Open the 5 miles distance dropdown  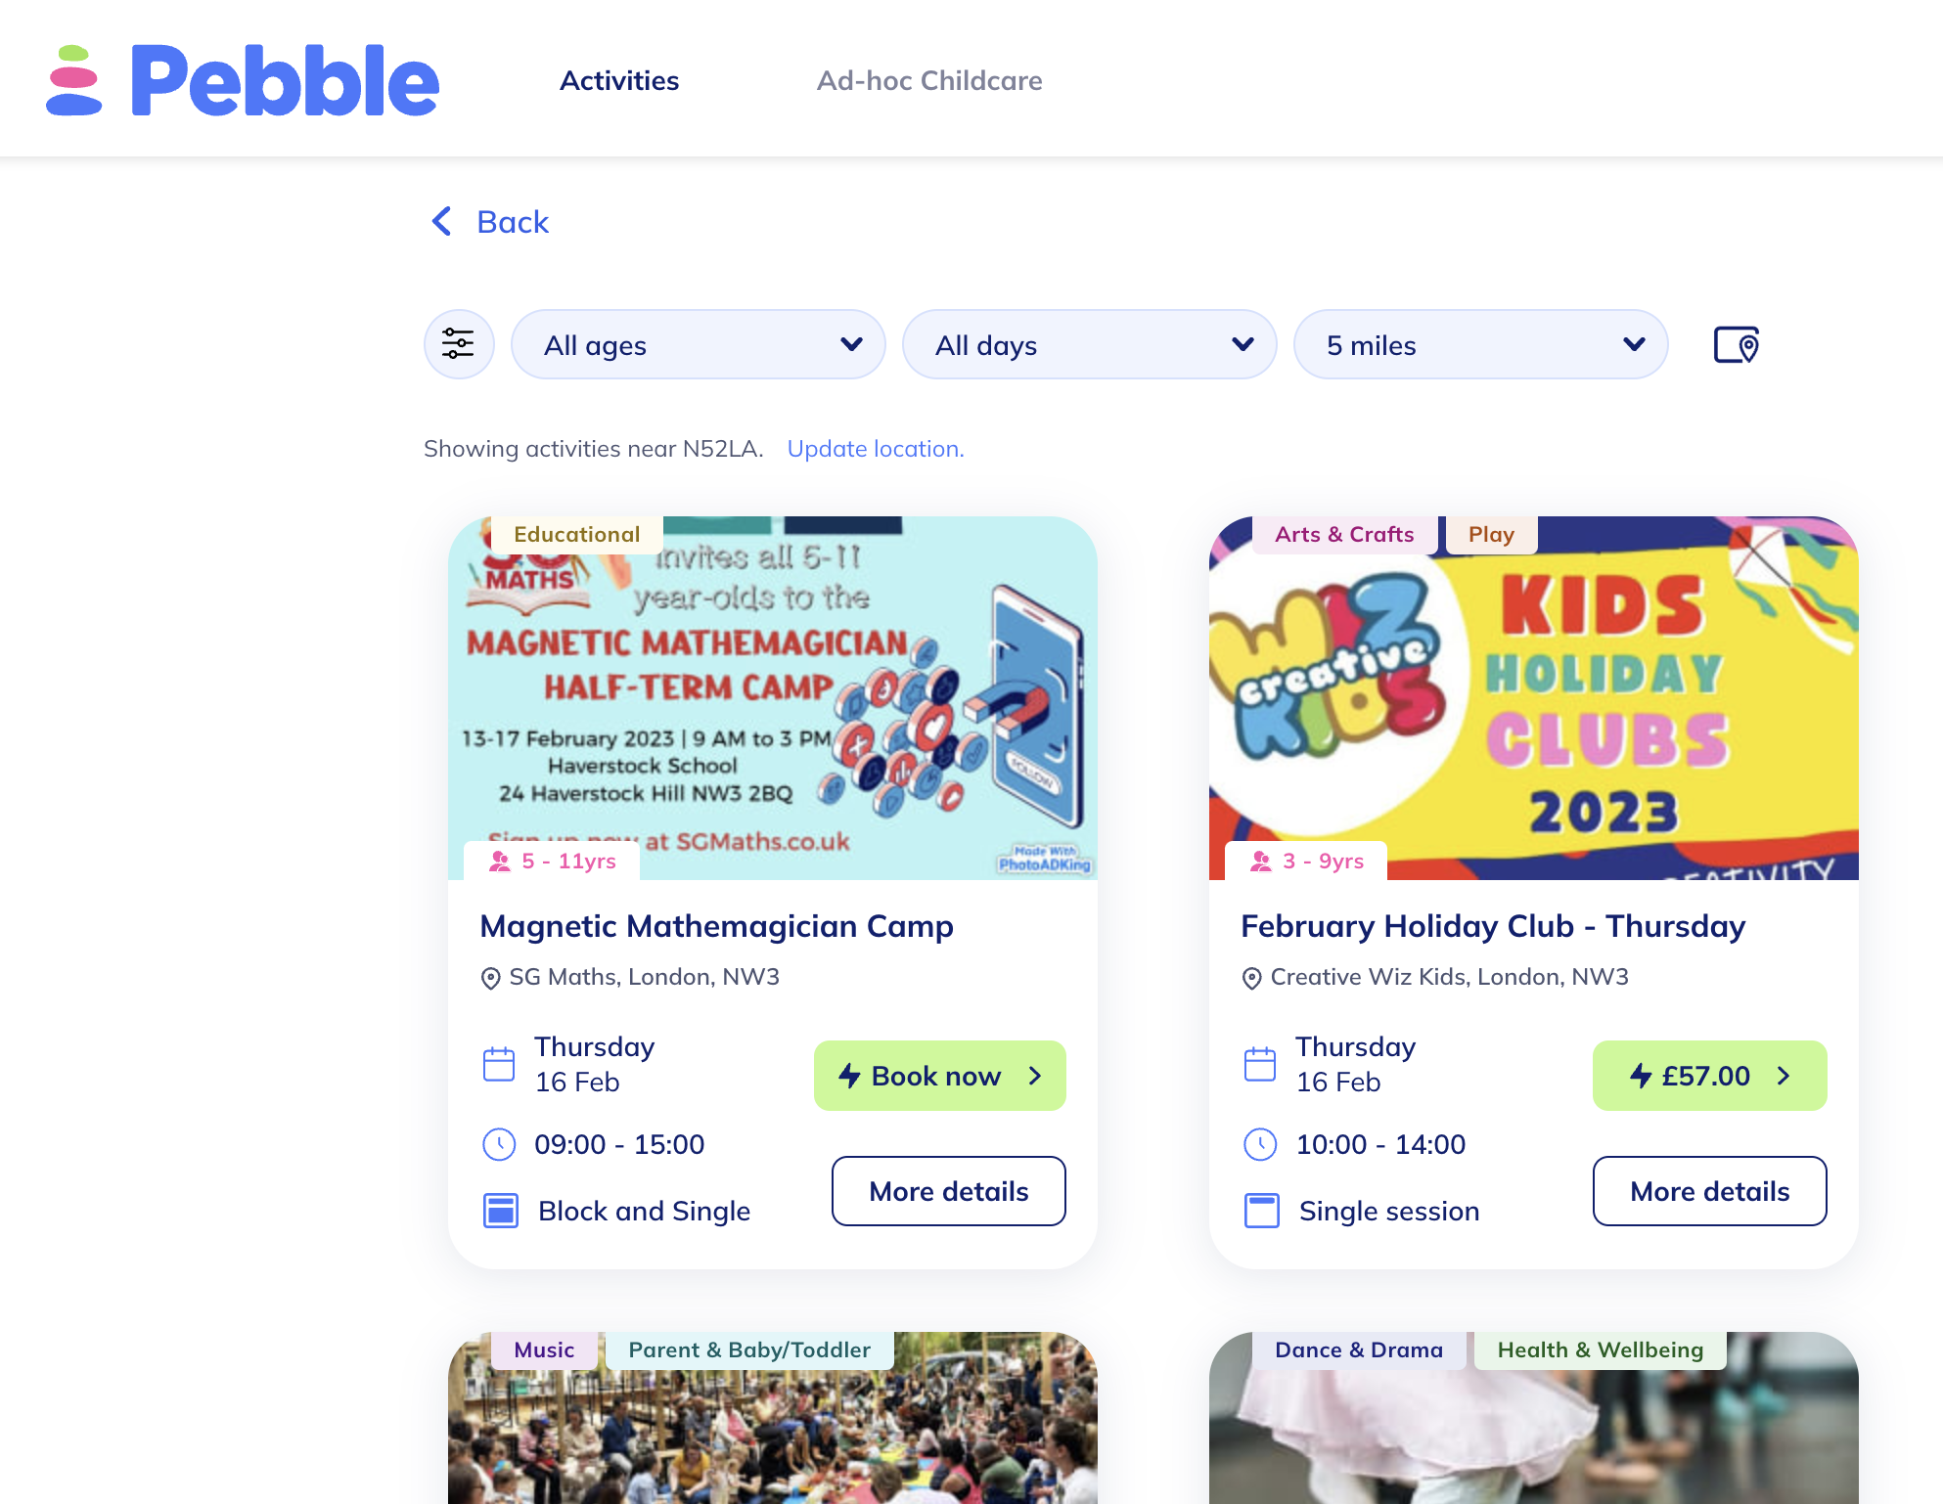(1481, 344)
